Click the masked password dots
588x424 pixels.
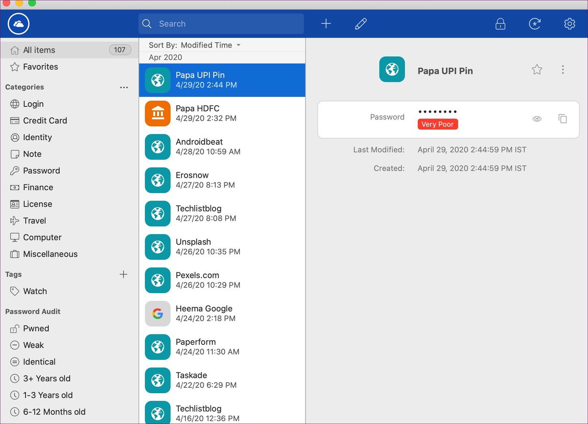437,112
